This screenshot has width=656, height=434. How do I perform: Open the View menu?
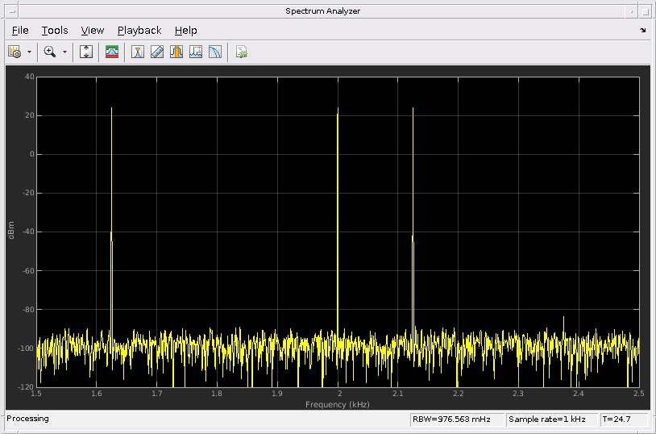click(93, 30)
